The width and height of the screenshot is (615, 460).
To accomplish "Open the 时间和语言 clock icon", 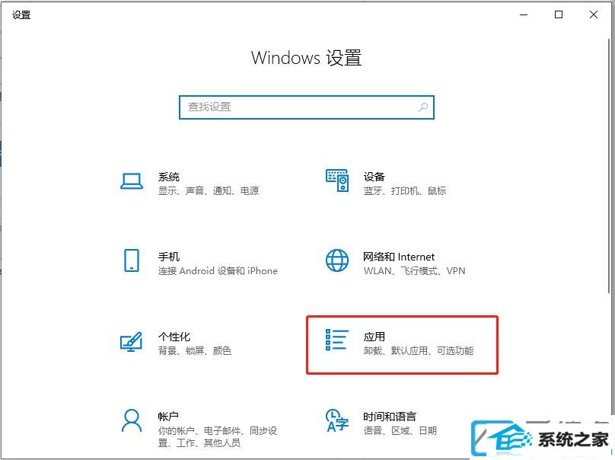I will click(337, 420).
